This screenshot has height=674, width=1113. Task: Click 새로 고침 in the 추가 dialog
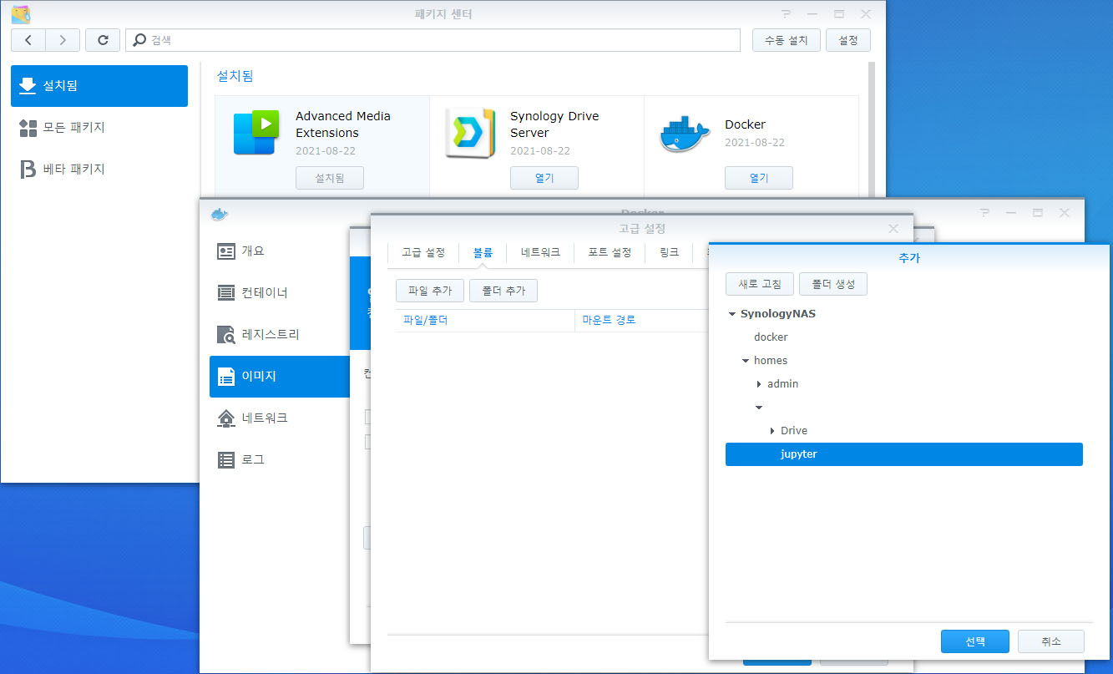point(760,284)
